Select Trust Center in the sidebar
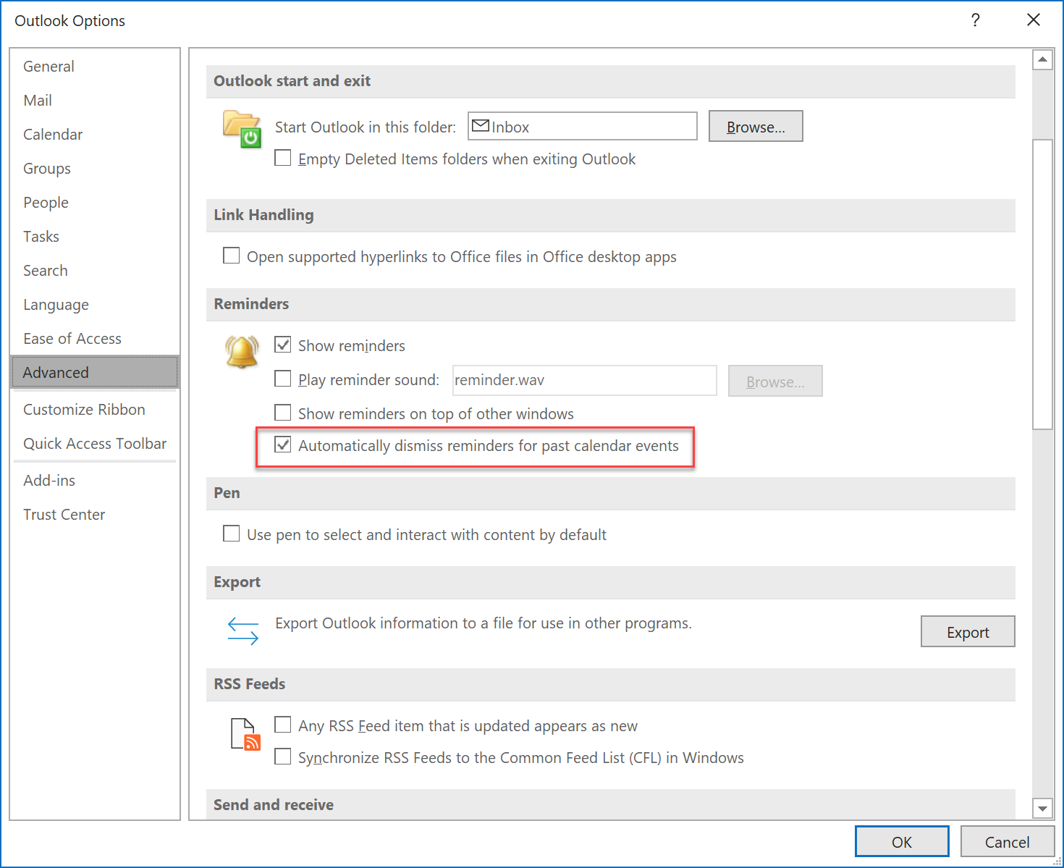 point(64,515)
